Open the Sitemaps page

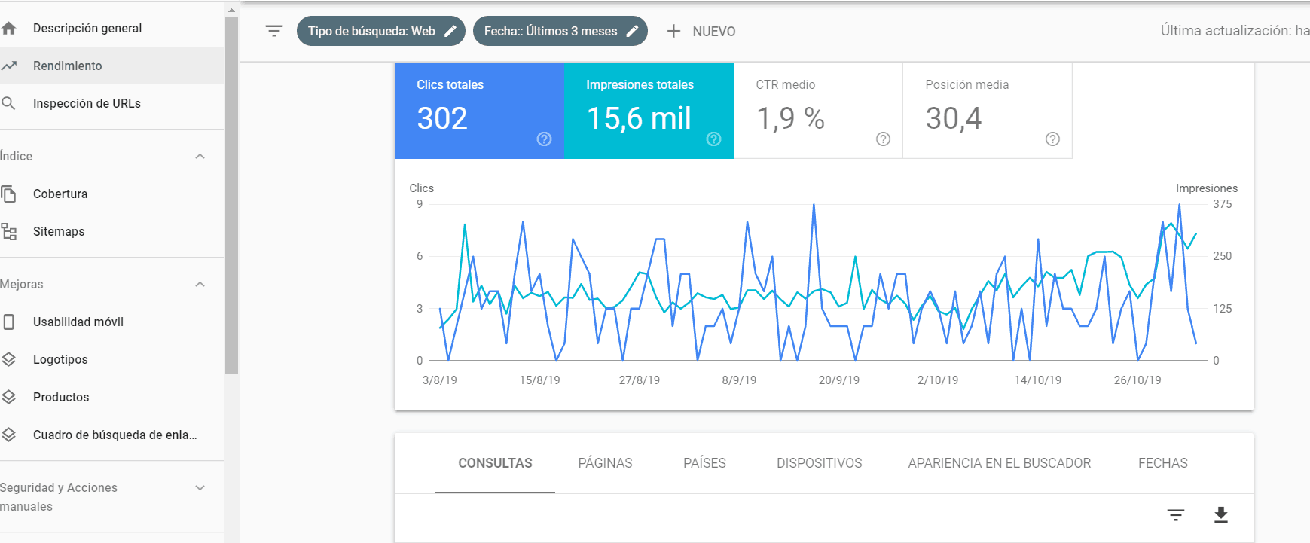click(x=111, y=231)
